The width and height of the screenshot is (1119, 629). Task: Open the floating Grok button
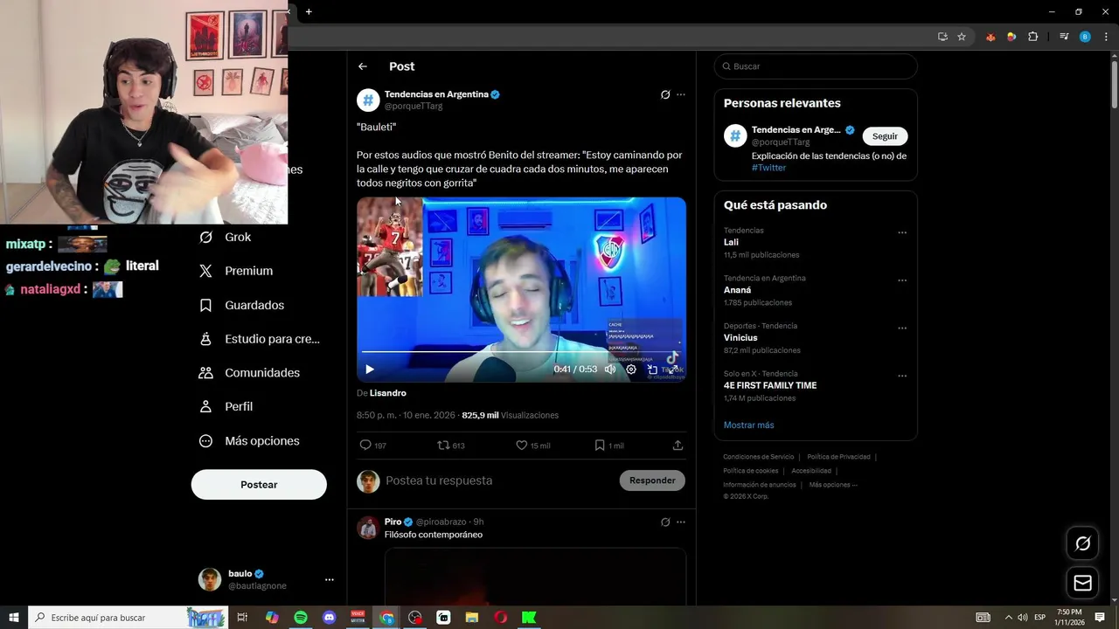1082,543
